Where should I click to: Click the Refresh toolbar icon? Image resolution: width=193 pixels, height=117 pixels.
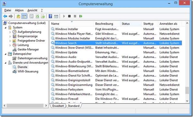(37, 16)
